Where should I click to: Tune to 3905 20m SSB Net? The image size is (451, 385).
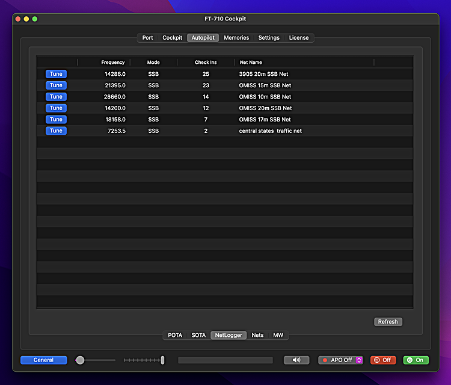click(x=56, y=74)
